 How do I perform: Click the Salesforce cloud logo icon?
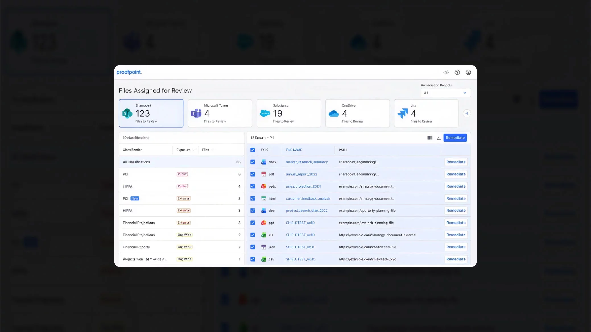(265, 113)
